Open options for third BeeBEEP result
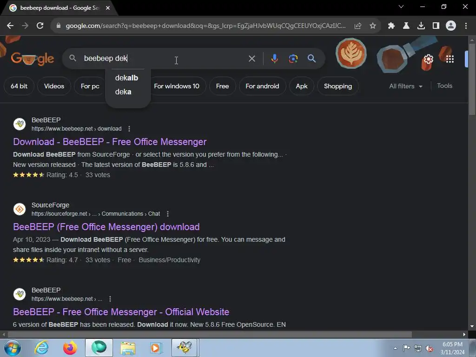This screenshot has width=476, height=357. pyautogui.click(x=110, y=299)
